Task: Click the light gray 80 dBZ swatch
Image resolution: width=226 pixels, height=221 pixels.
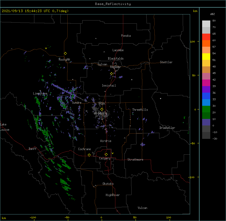Action: tap(206, 24)
